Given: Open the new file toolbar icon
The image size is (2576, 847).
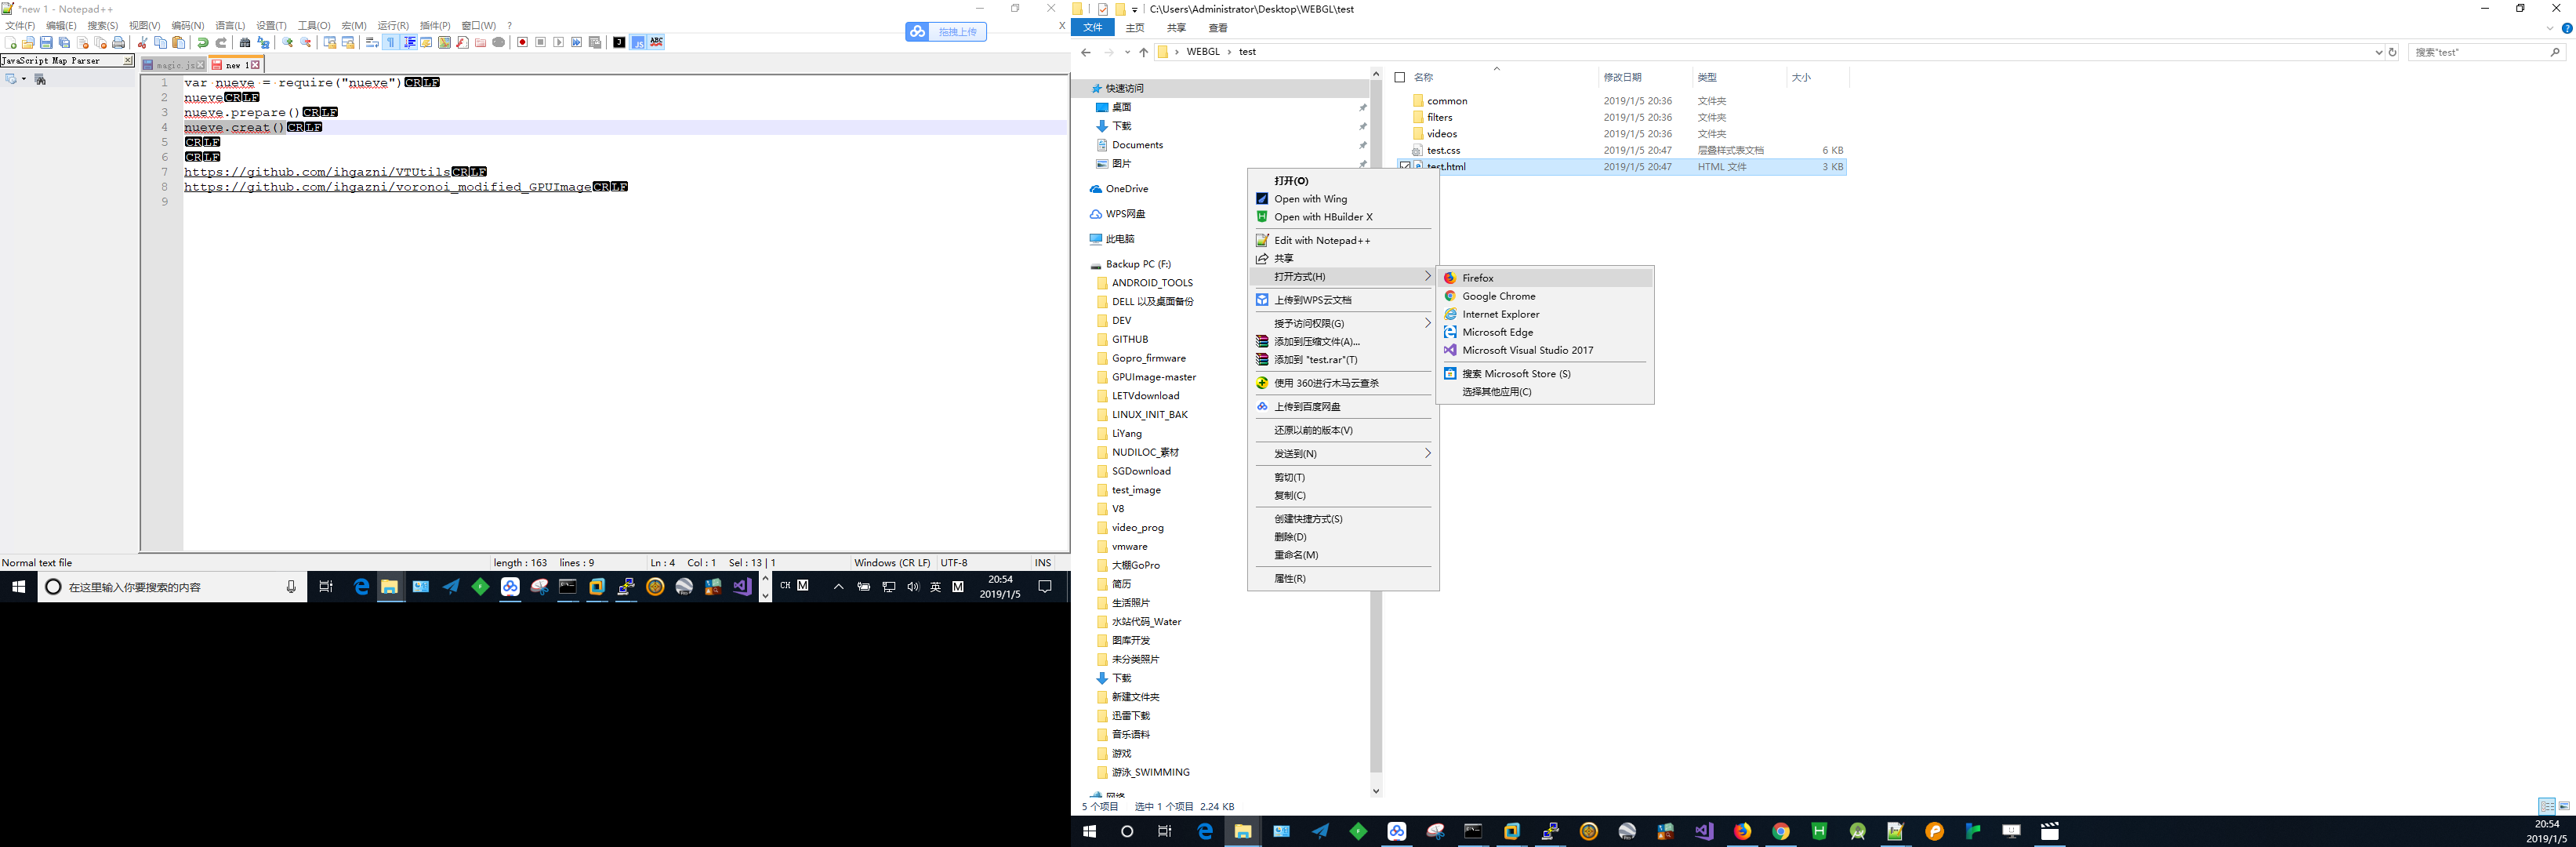Looking at the screenshot, I should (x=10, y=42).
